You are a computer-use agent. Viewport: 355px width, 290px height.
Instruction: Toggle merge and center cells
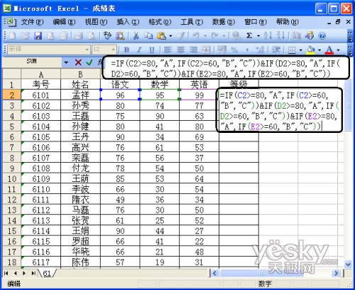(206, 50)
